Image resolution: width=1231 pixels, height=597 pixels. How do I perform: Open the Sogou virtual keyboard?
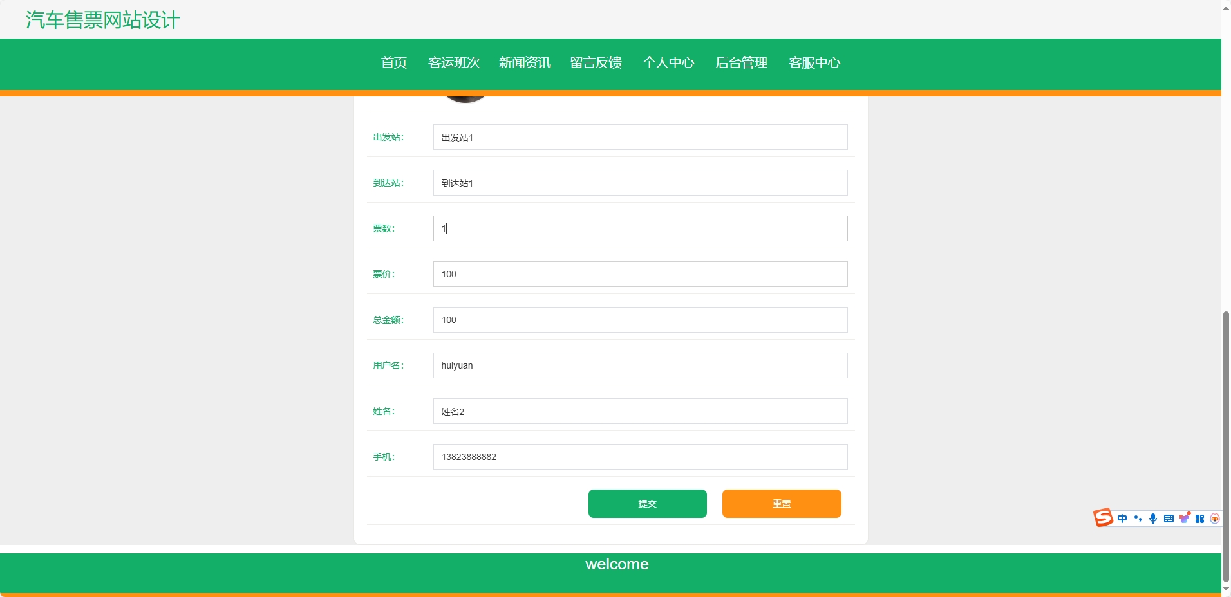1168,518
